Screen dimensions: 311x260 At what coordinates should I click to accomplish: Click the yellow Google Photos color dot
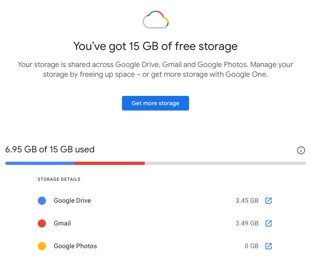[41, 246]
